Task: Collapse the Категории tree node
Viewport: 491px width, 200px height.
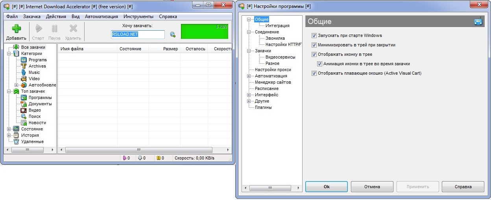Action: click(x=9, y=53)
